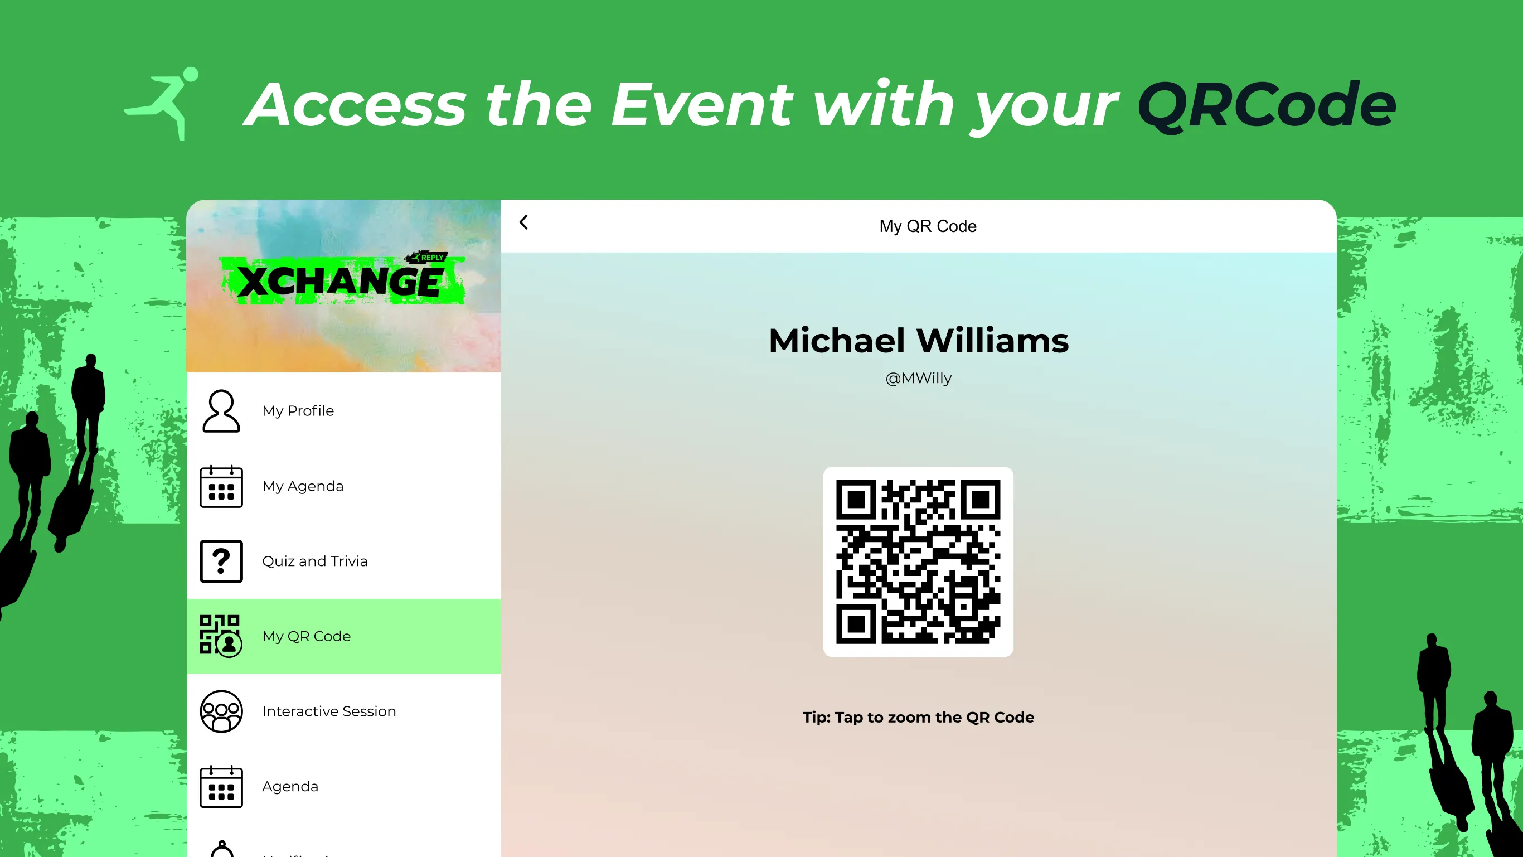Click back arrow navigation icon

(524, 222)
